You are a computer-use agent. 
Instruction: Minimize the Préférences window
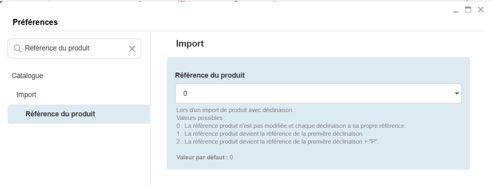pos(456,11)
